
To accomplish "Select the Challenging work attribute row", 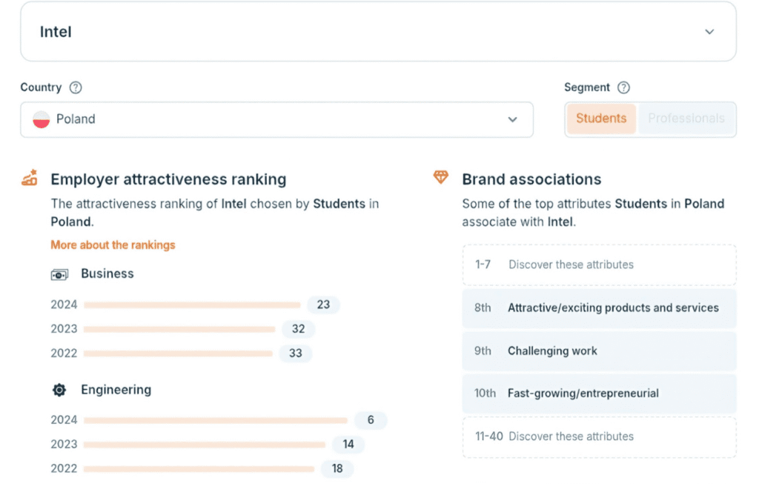I will tap(599, 351).
